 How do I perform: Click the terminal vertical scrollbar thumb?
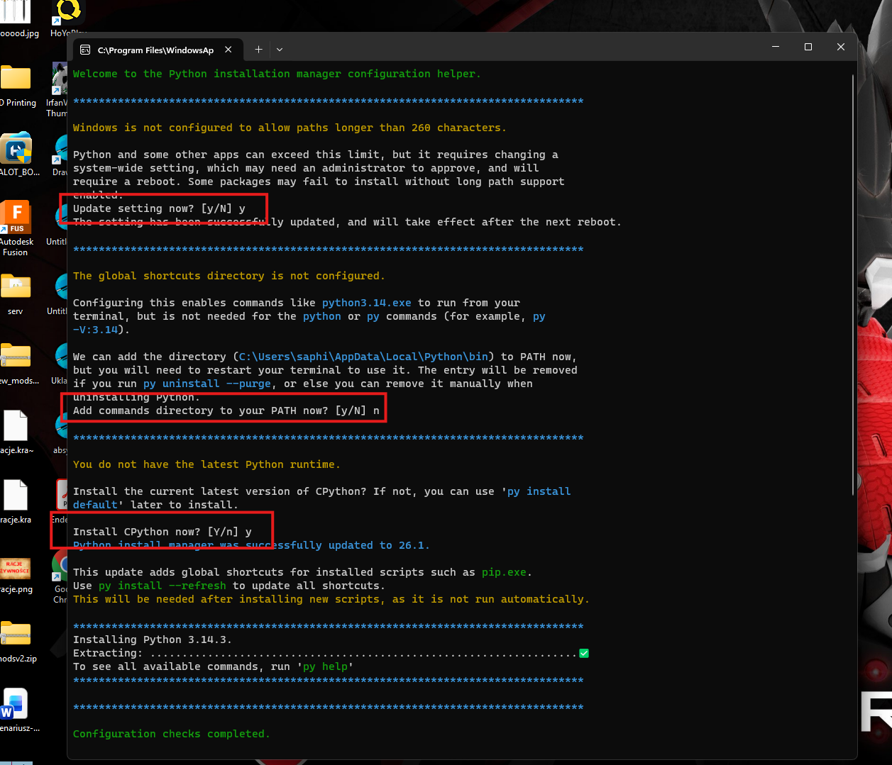pyautogui.click(x=853, y=284)
